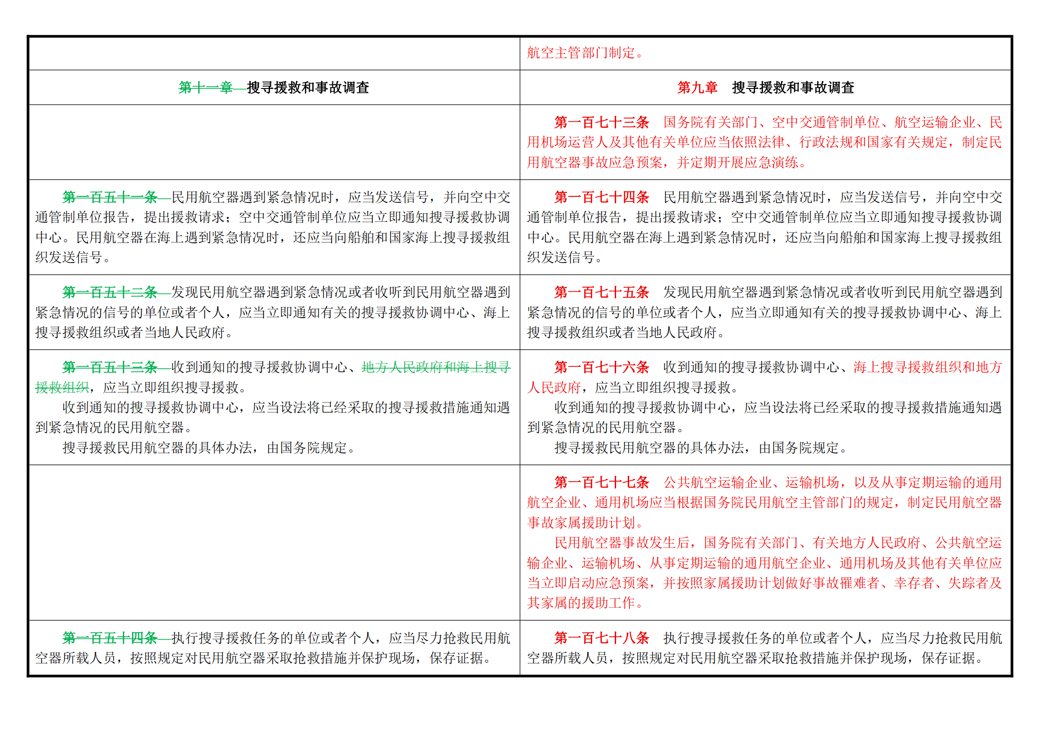Click the struck-through green text 援救组织

(62, 388)
